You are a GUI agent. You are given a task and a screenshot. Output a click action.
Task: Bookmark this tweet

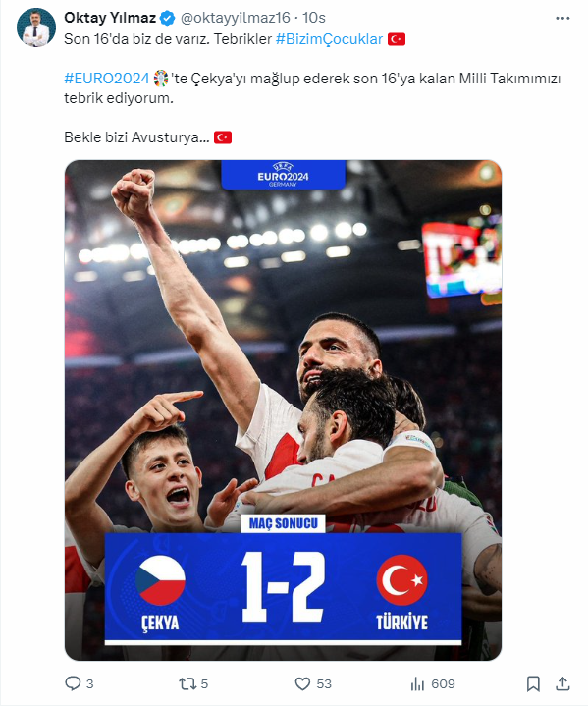coord(533,684)
